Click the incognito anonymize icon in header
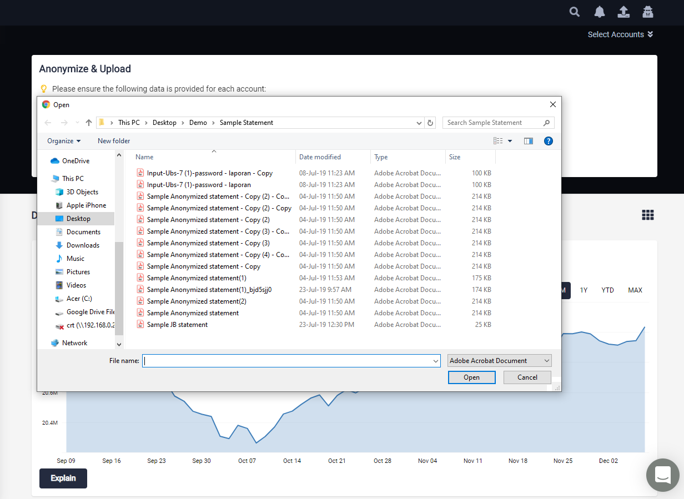This screenshot has width=684, height=499. (647, 12)
